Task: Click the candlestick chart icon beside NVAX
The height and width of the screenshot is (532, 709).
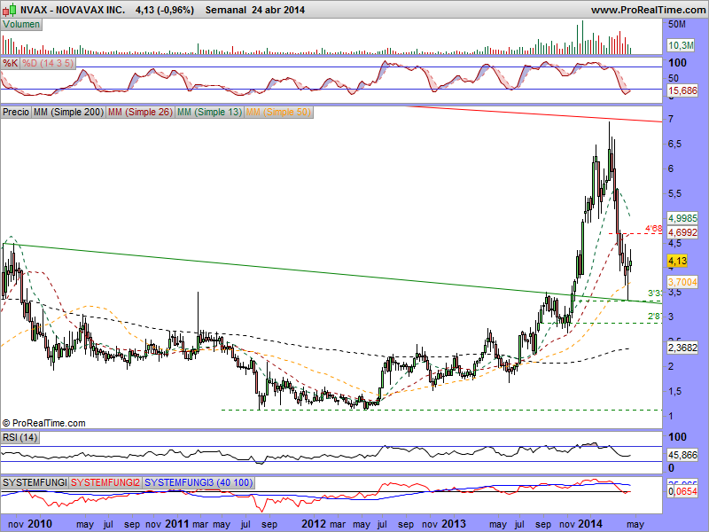Action: 10,9
